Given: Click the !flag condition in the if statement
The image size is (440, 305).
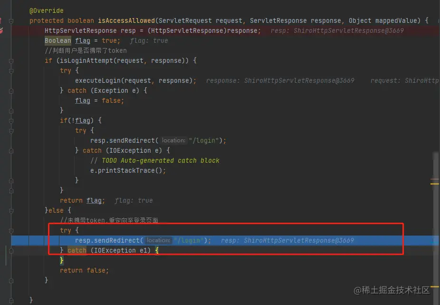Looking at the screenshot, I should (80, 120).
